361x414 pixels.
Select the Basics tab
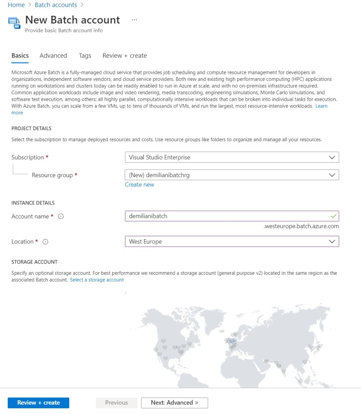pos(20,56)
